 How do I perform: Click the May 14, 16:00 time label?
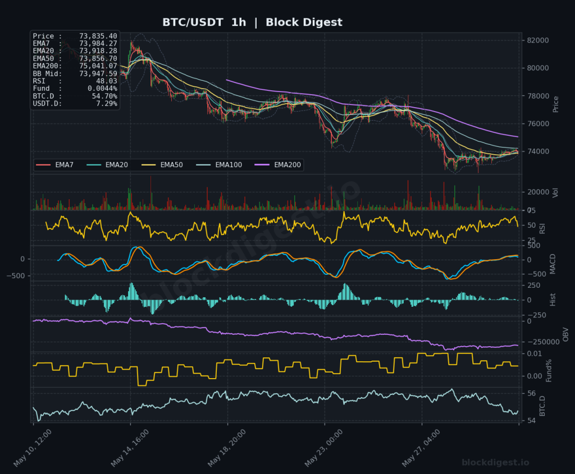[x=130, y=448]
